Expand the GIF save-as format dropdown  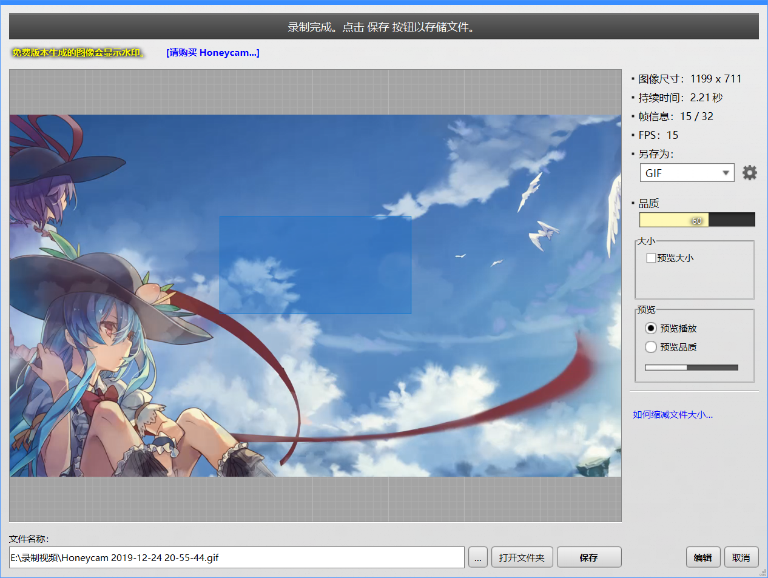[x=687, y=173]
